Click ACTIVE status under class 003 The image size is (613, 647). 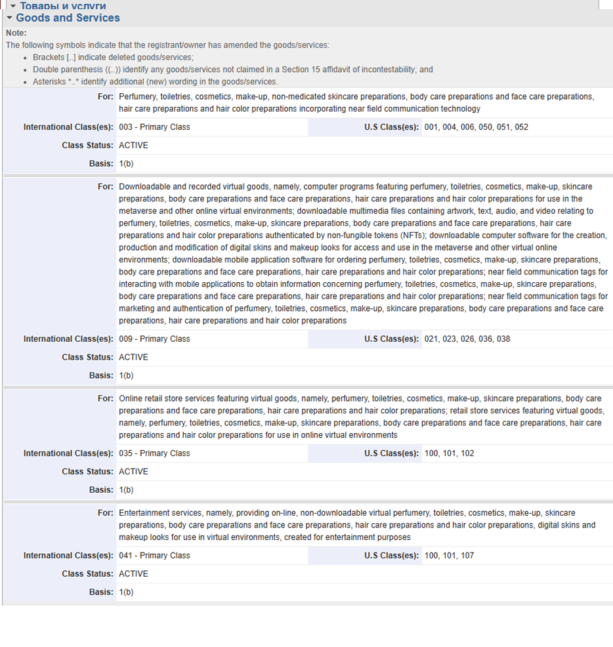(x=133, y=145)
